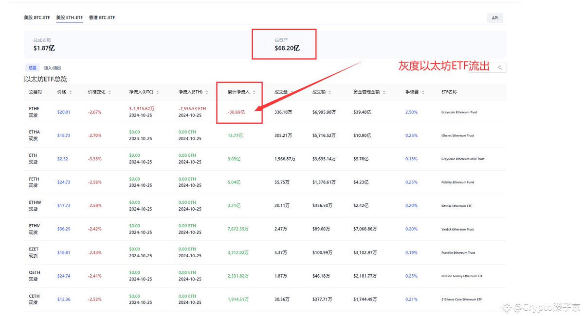Click Franklin Ethereum Trust name

point(458,252)
